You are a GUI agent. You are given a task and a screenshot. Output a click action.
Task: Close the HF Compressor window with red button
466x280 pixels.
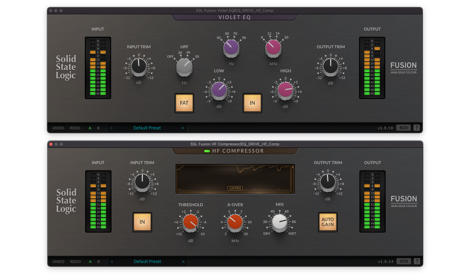[x=51, y=144]
